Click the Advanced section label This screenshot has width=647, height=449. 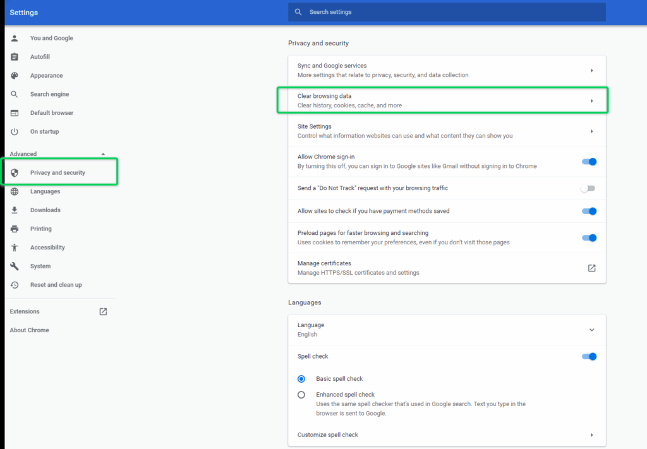23,154
